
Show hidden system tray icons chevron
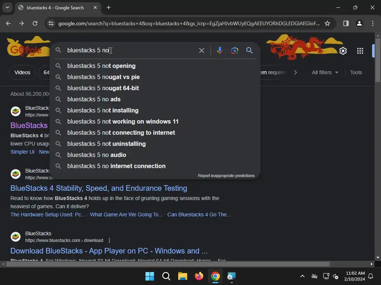pyautogui.click(x=302, y=276)
